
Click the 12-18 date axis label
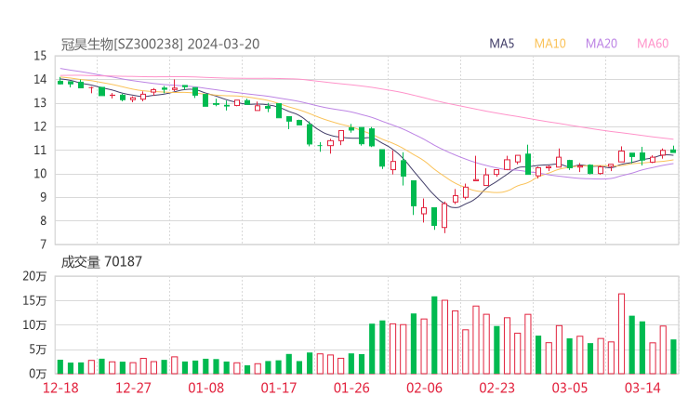pos(60,388)
